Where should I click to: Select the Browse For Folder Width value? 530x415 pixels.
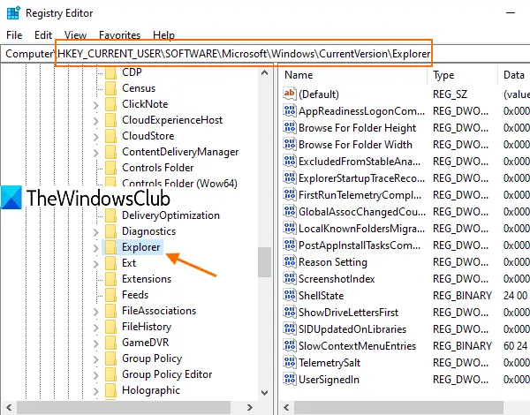(x=355, y=145)
